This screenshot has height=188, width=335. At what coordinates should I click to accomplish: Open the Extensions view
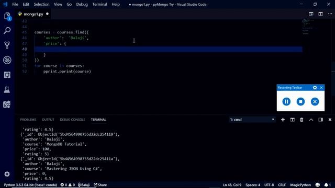point(7,75)
